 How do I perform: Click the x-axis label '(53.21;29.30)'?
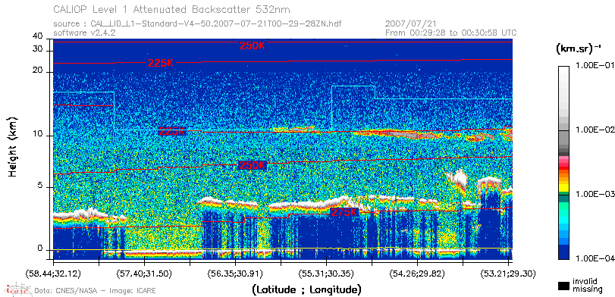(508, 274)
